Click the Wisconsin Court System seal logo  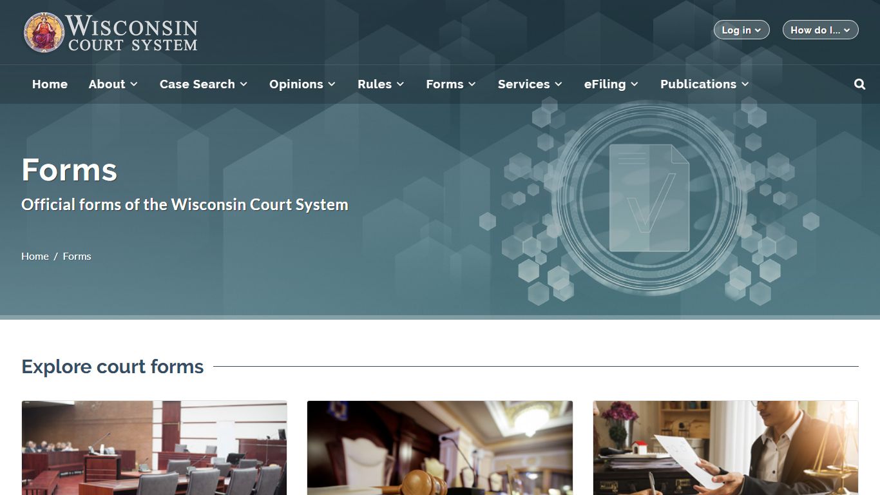pyautogui.click(x=44, y=32)
